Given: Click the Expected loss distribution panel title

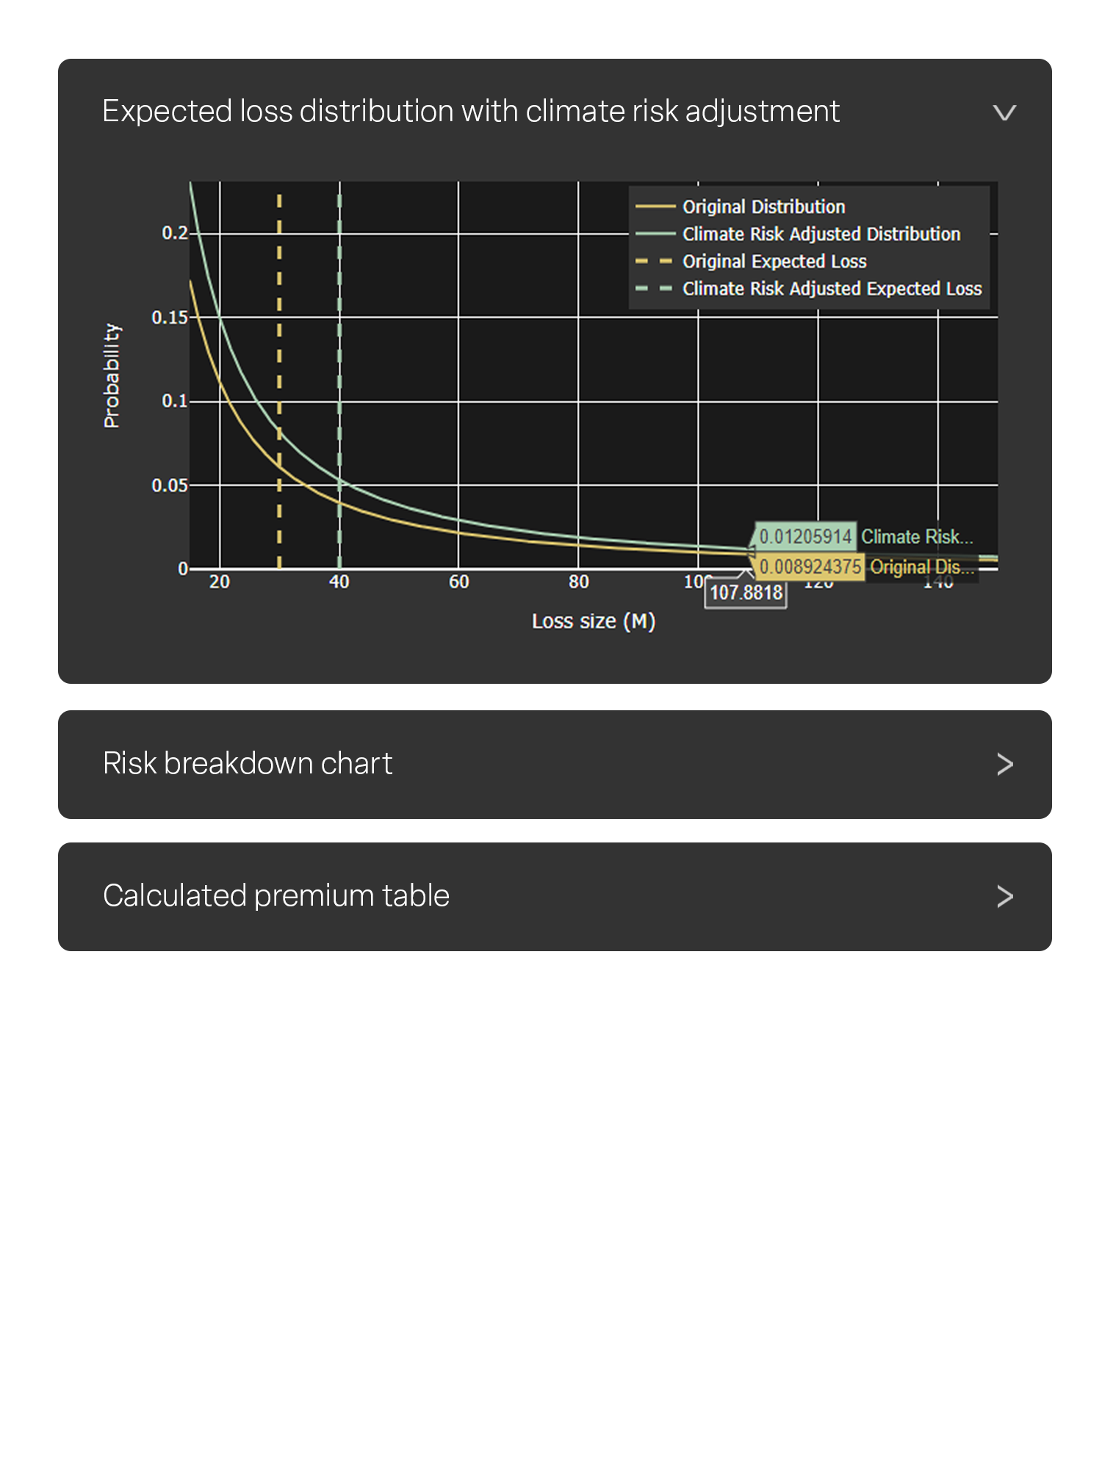Looking at the screenshot, I should (x=470, y=112).
